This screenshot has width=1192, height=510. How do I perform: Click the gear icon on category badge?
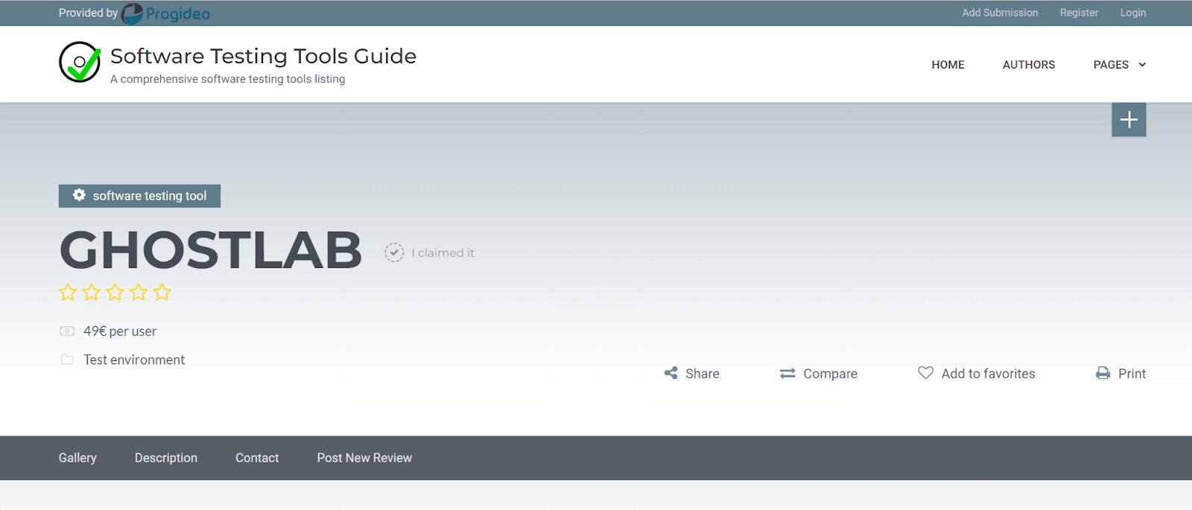click(79, 195)
